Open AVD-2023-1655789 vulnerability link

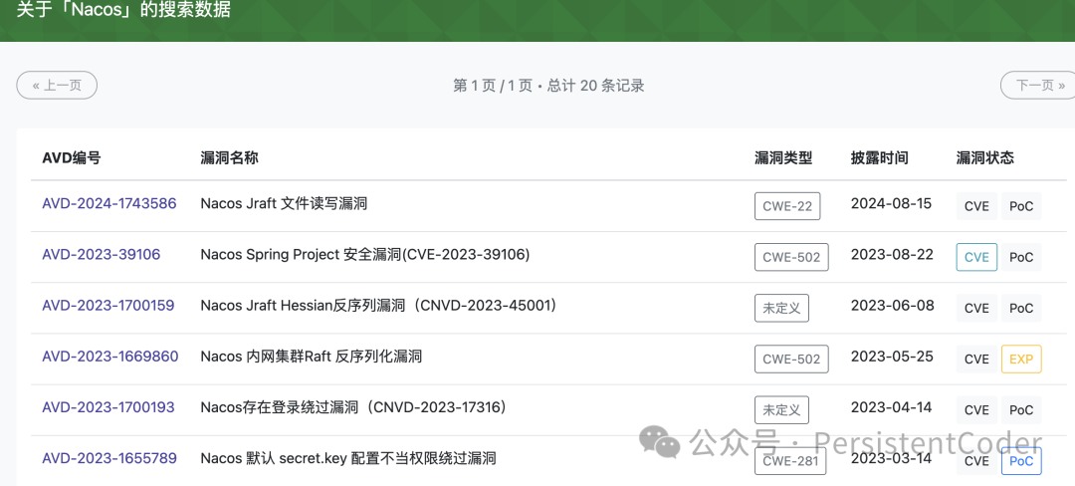point(109,458)
